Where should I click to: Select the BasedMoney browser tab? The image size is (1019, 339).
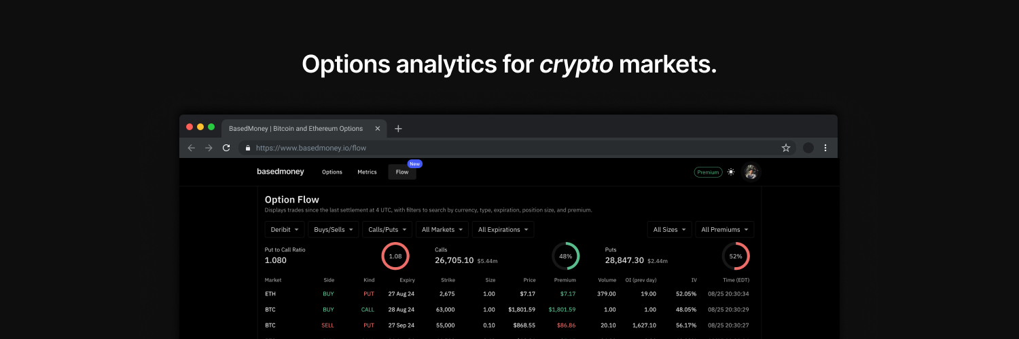pos(304,129)
